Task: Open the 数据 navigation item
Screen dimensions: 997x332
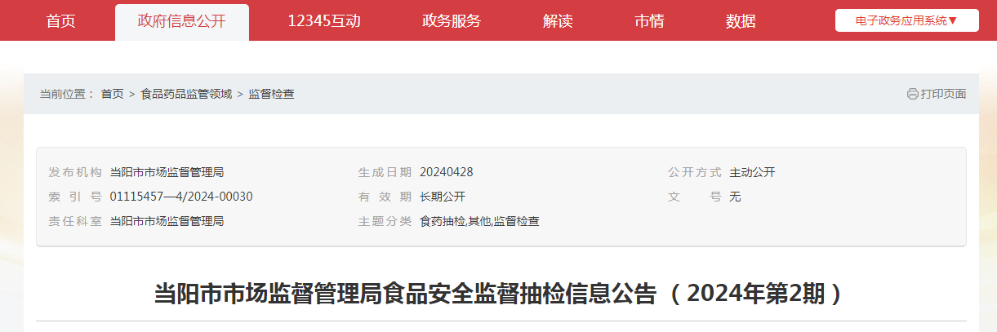Action: pos(741,21)
